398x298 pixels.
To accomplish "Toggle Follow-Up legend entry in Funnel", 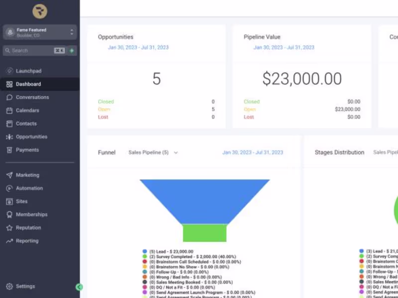I will click(x=176, y=272).
